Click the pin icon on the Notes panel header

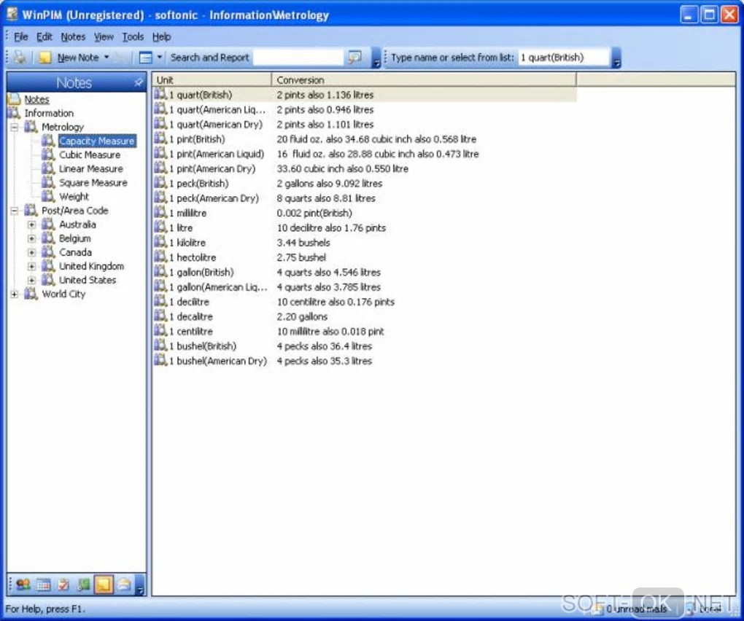(x=138, y=83)
